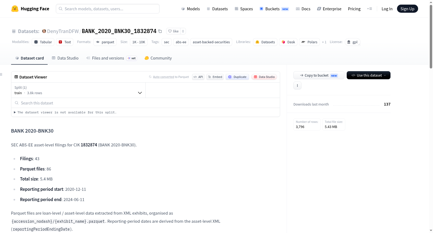This screenshot has height=233, width=433.
Task: Click the Datasets stack icon beside the title
Action: (14, 31)
